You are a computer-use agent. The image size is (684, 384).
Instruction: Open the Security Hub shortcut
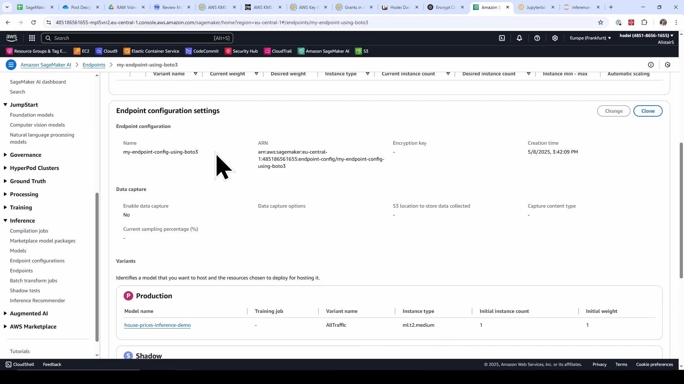point(241,51)
